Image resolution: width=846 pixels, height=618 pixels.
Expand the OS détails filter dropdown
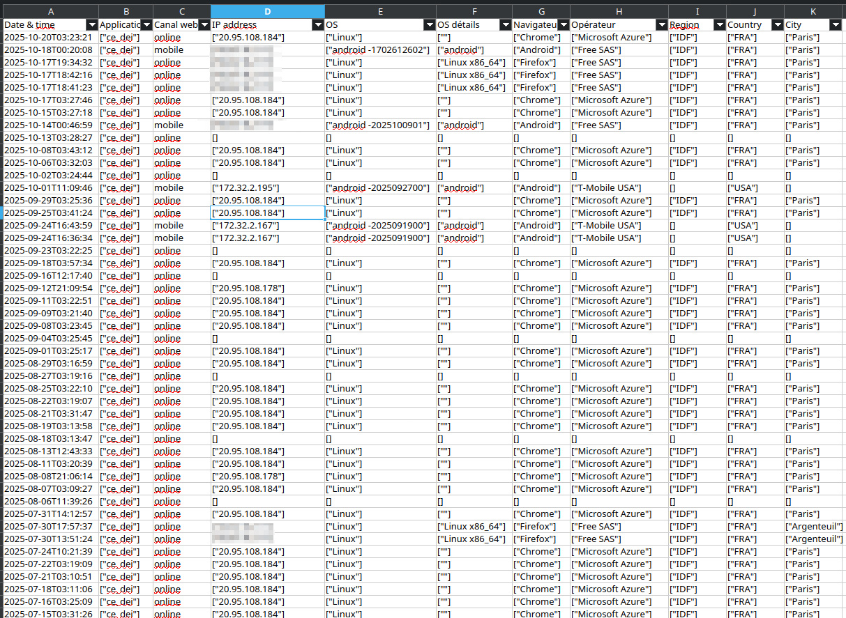(x=505, y=25)
